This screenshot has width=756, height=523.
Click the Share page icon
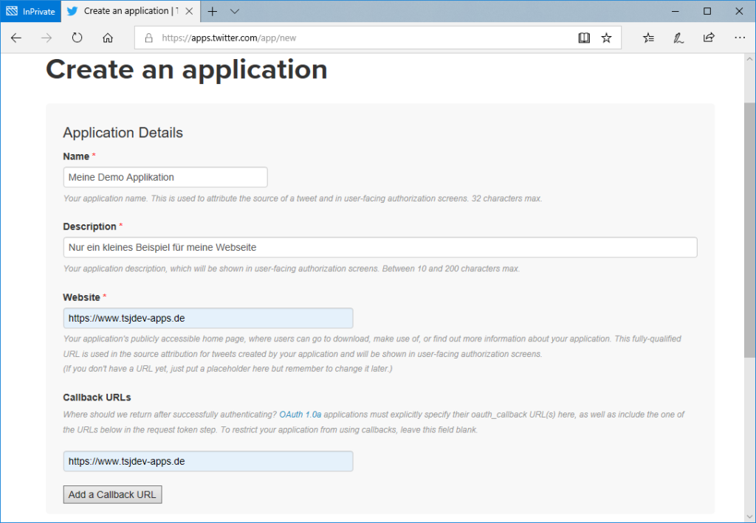pos(709,38)
